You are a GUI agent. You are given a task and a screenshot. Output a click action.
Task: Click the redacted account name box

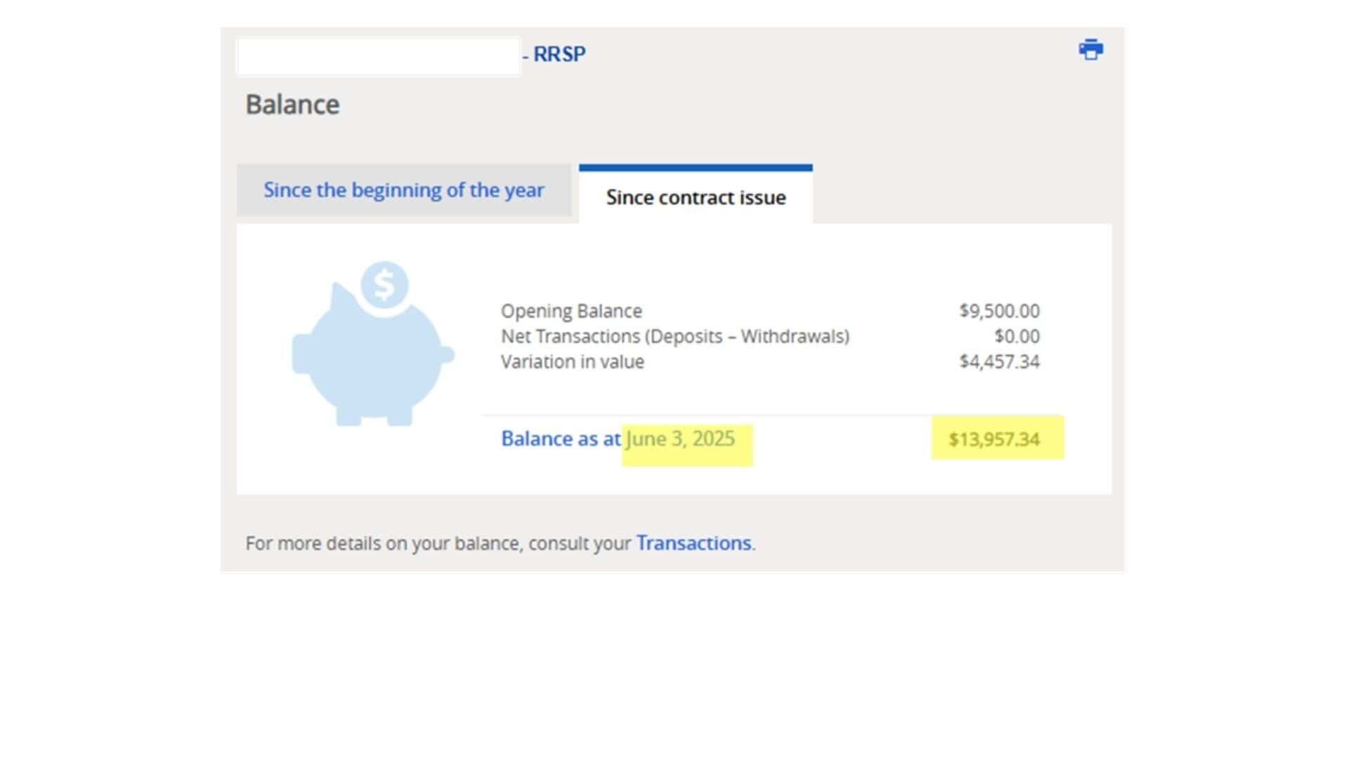pyautogui.click(x=379, y=56)
